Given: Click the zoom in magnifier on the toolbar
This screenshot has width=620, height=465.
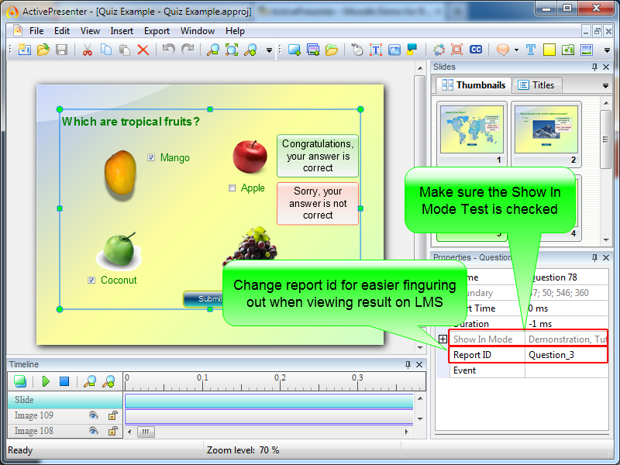Looking at the screenshot, I should 250,50.
